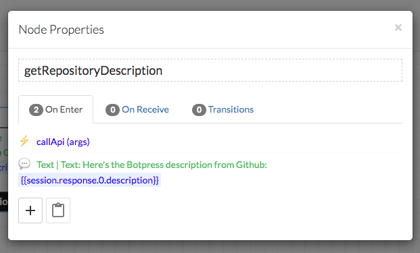Paste action using the clipboard icon
Screen dimensions: 420x253
(58, 210)
